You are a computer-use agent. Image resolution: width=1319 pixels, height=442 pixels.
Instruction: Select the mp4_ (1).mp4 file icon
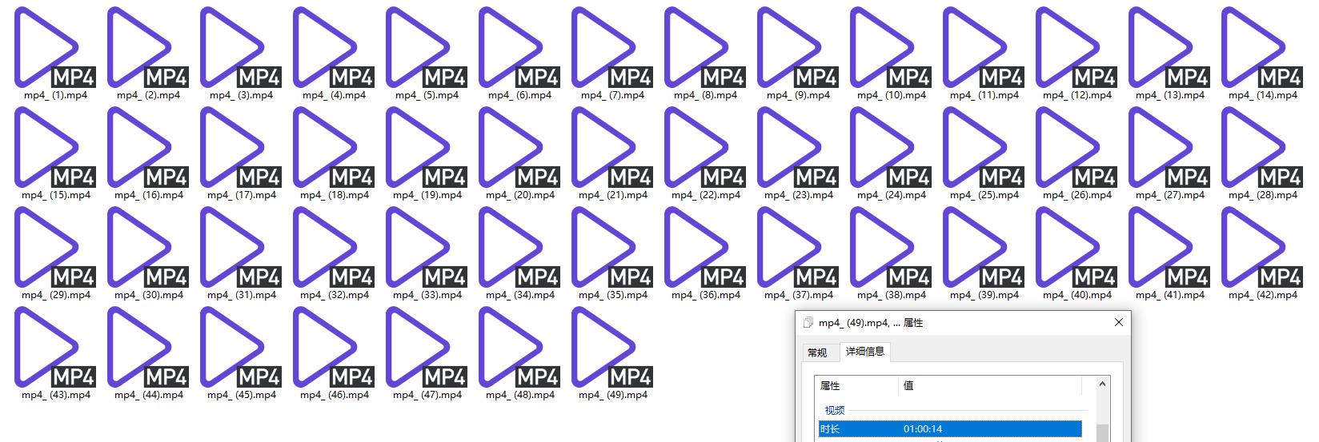point(54,48)
